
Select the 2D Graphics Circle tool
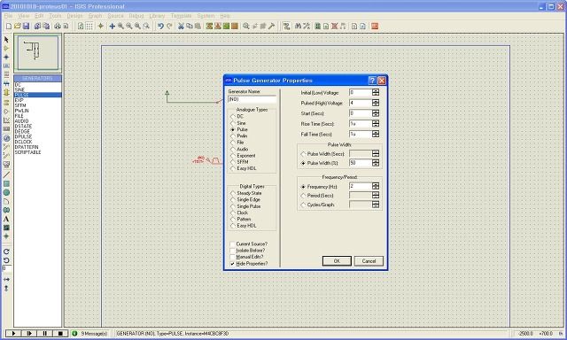6,193
